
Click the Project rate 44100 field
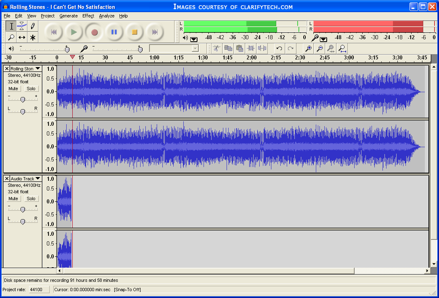pos(39,290)
